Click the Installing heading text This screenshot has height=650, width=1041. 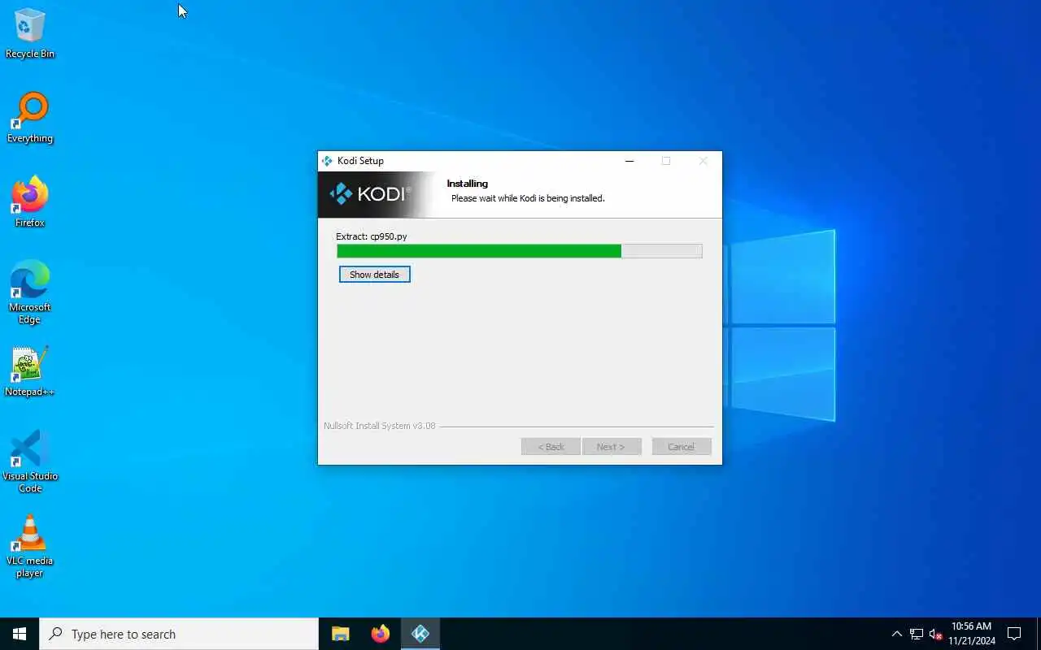point(468,184)
